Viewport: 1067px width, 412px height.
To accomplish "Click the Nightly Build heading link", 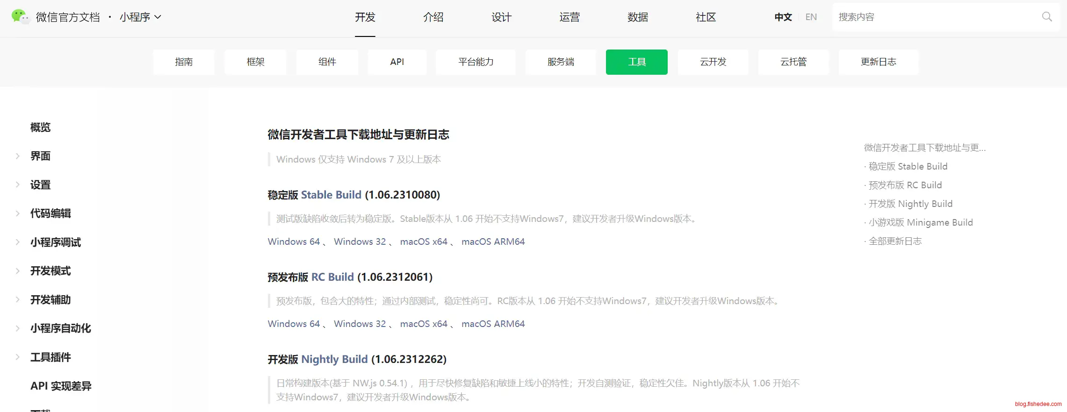I will (334, 359).
